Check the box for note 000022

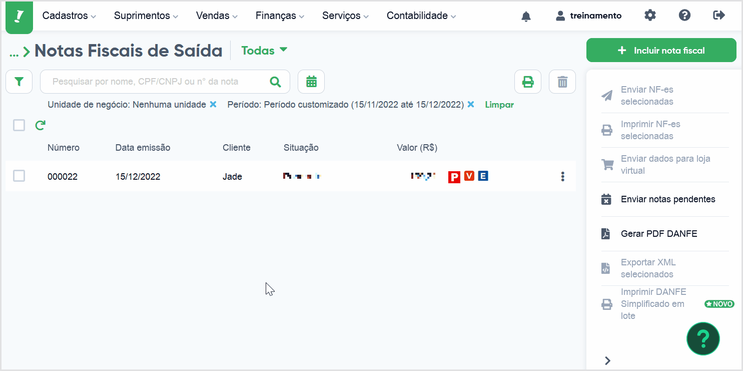19,176
